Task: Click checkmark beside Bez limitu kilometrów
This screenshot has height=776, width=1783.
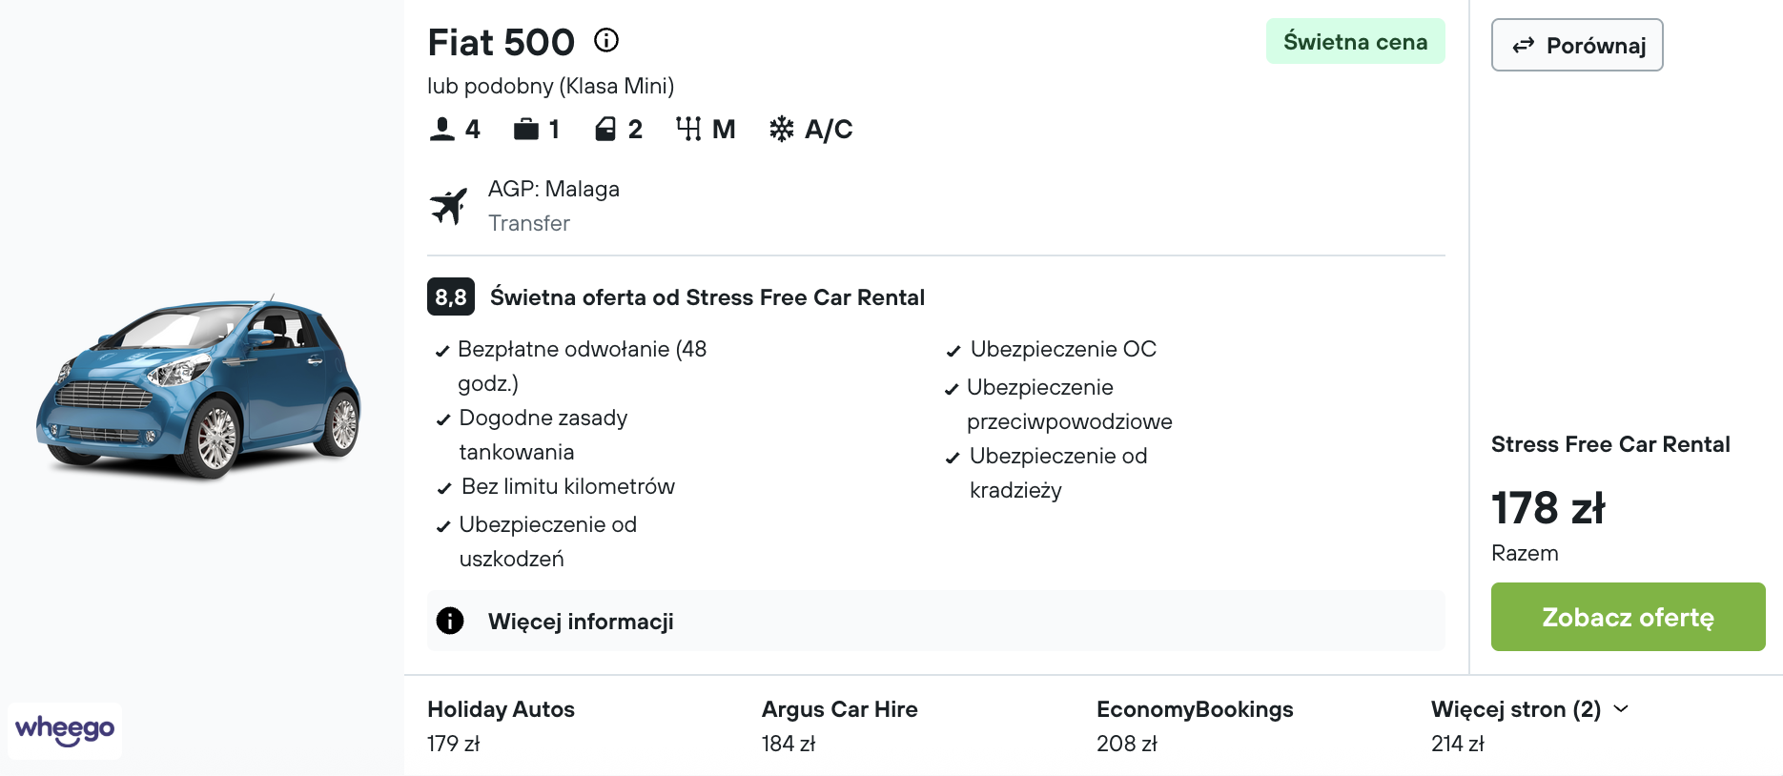Action: (x=444, y=488)
